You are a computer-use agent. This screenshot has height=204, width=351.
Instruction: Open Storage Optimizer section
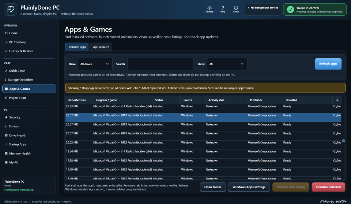[29, 79]
